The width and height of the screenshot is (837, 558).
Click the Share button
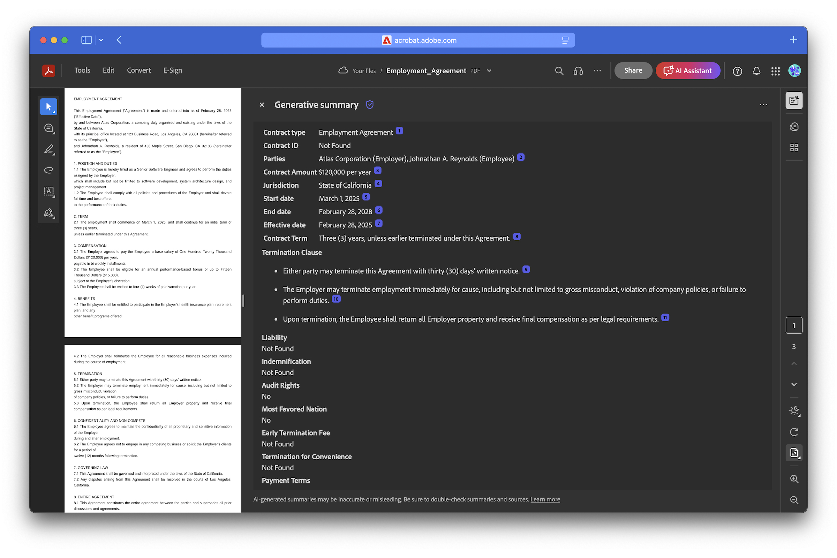click(633, 70)
